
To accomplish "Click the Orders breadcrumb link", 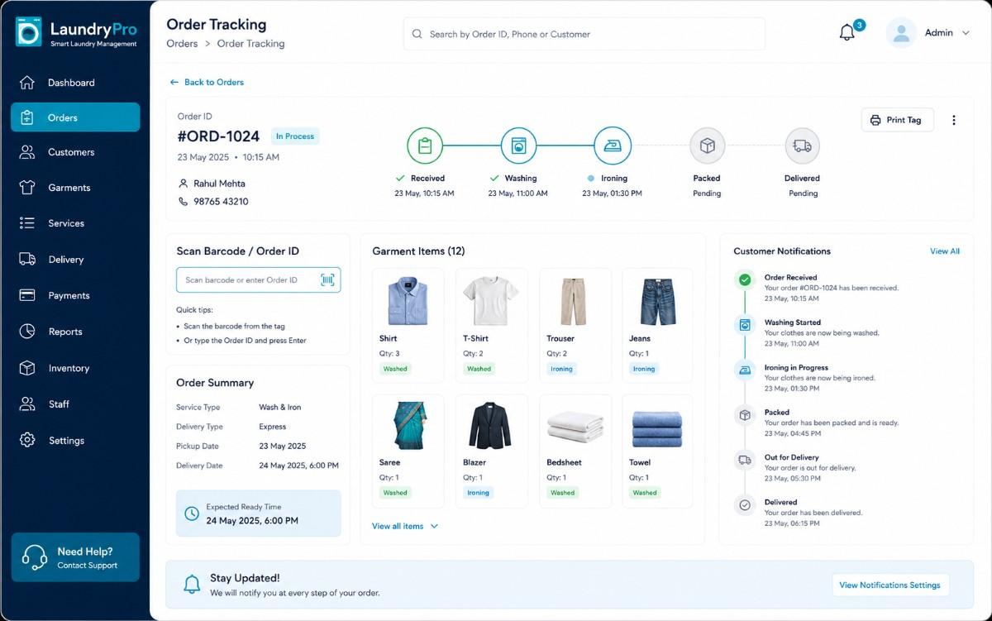I will 182,44.
